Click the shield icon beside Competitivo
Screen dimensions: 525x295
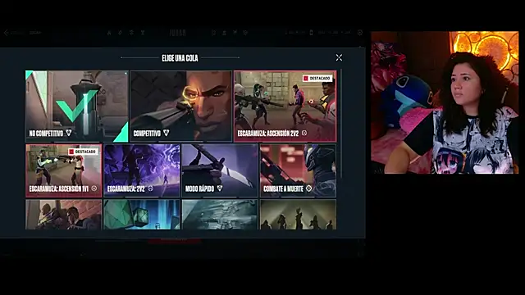pyautogui.click(x=166, y=133)
